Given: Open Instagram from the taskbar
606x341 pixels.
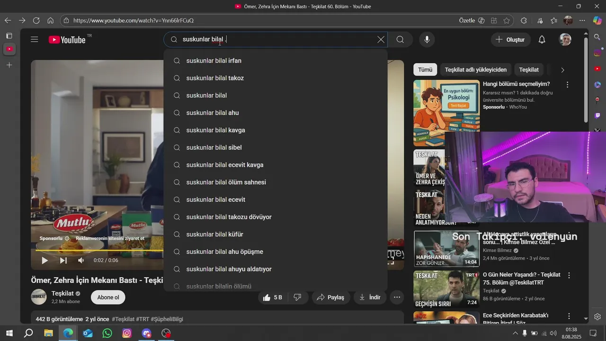Looking at the screenshot, I should [x=127, y=333].
